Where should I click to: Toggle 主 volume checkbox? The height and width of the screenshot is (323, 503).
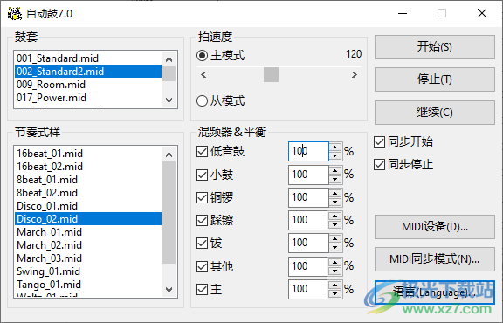pos(202,289)
